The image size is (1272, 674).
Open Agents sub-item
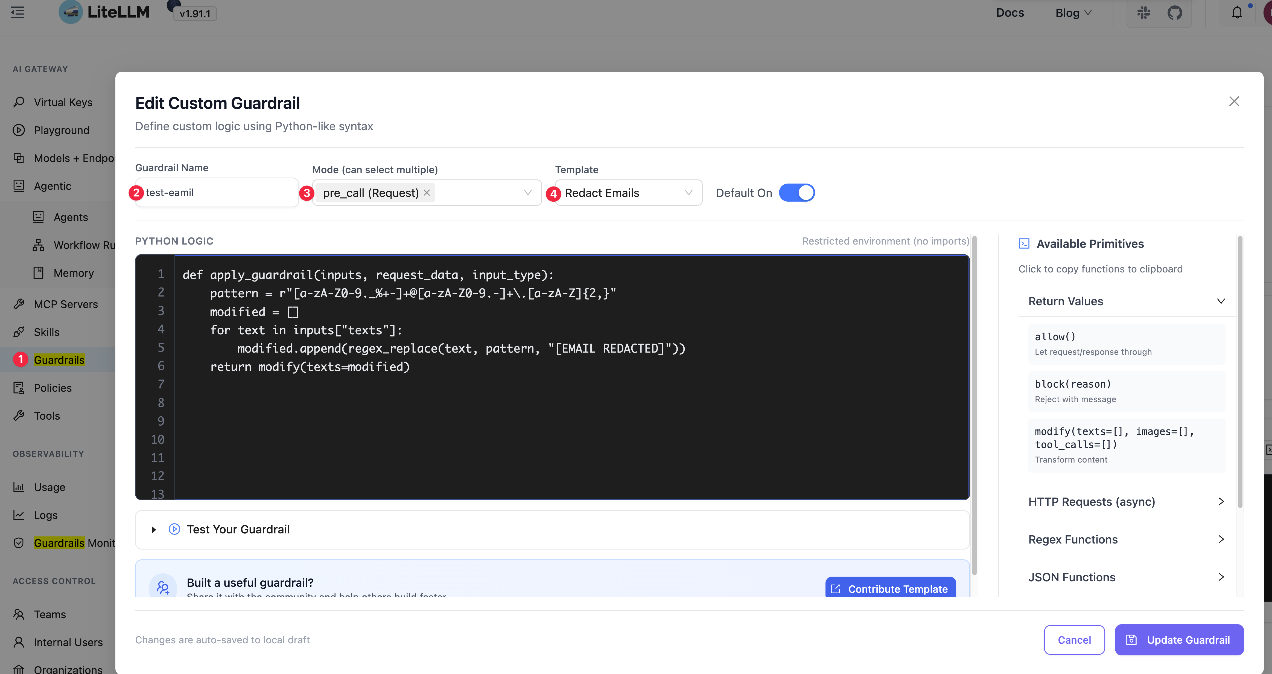point(71,217)
